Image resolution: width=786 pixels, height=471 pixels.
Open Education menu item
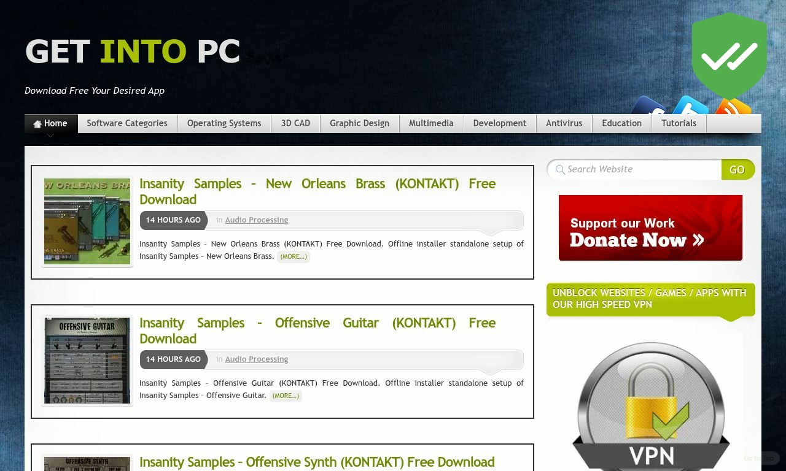[621, 123]
